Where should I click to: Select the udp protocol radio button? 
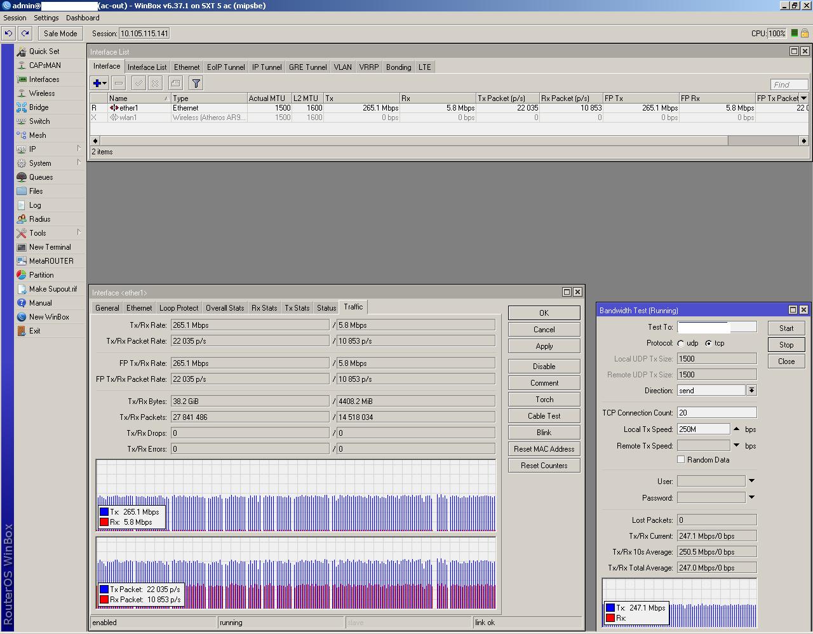(681, 344)
